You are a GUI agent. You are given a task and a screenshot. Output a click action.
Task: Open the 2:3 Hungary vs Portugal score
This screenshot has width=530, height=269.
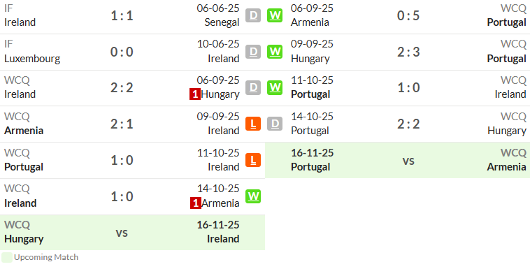[x=408, y=52]
